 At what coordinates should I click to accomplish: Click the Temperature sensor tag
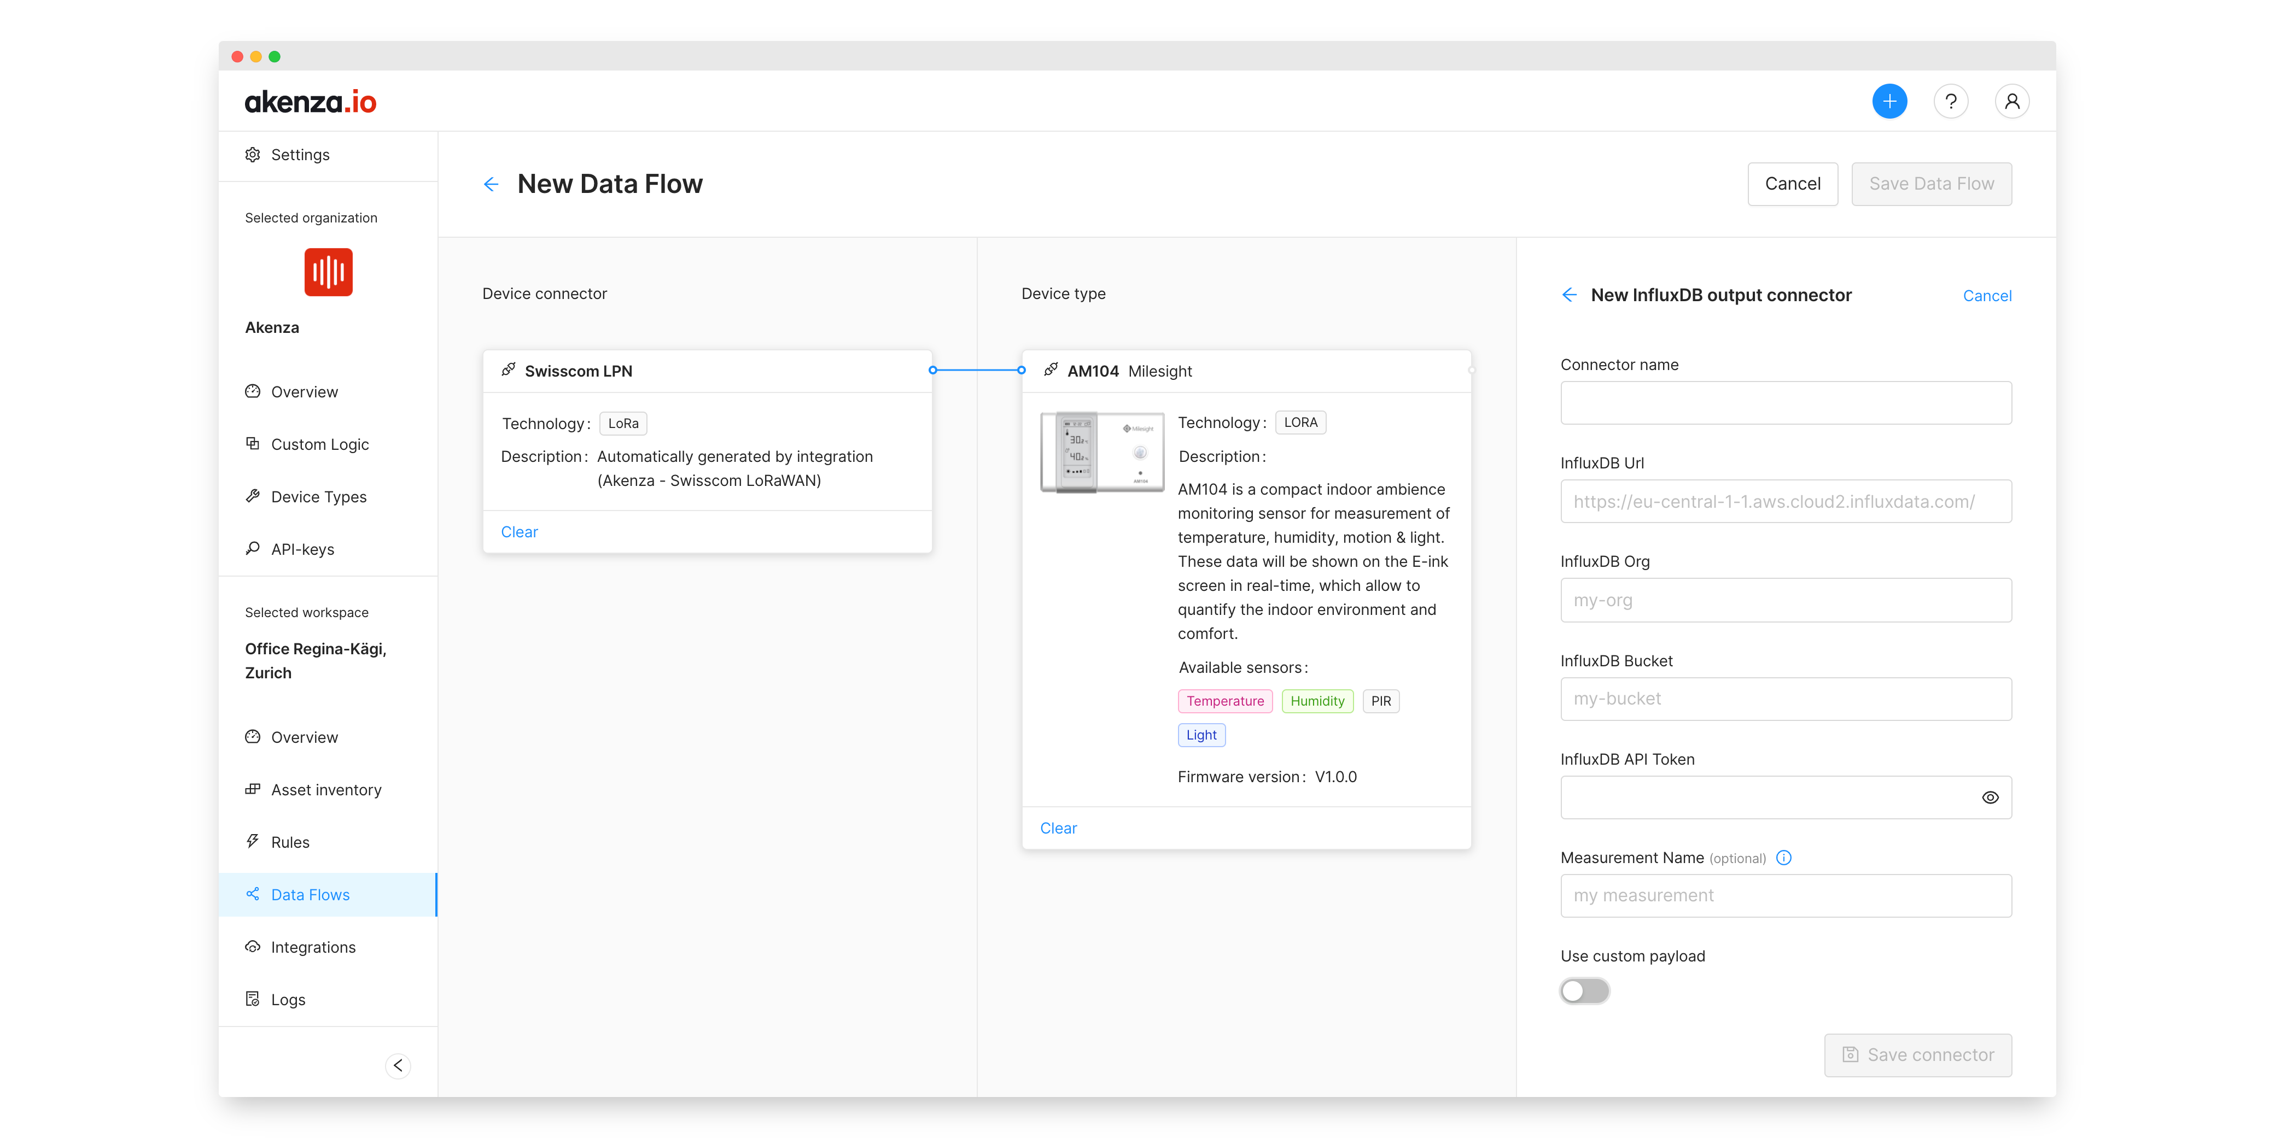pos(1224,701)
